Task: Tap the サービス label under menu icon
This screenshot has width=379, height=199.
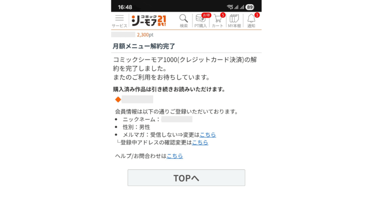Action: tap(120, 26)
